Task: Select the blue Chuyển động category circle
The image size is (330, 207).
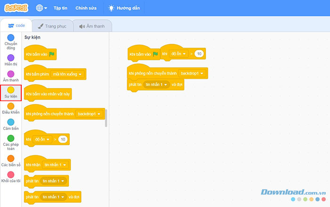Action: (10, 37)
